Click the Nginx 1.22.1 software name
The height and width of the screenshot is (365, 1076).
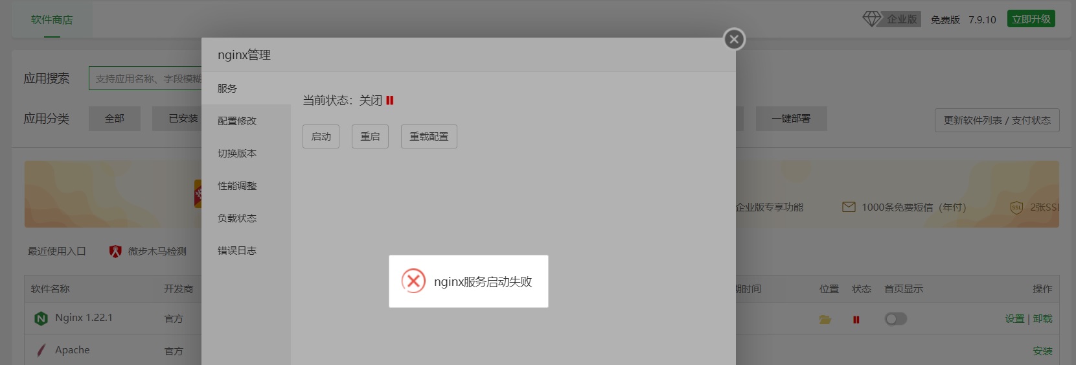(84, 318)
